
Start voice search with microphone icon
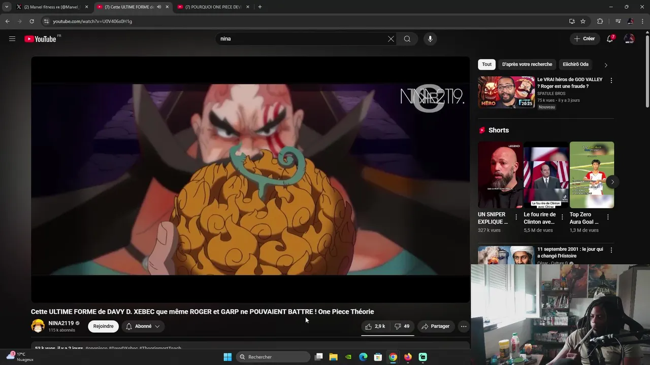tap(430, 39)
